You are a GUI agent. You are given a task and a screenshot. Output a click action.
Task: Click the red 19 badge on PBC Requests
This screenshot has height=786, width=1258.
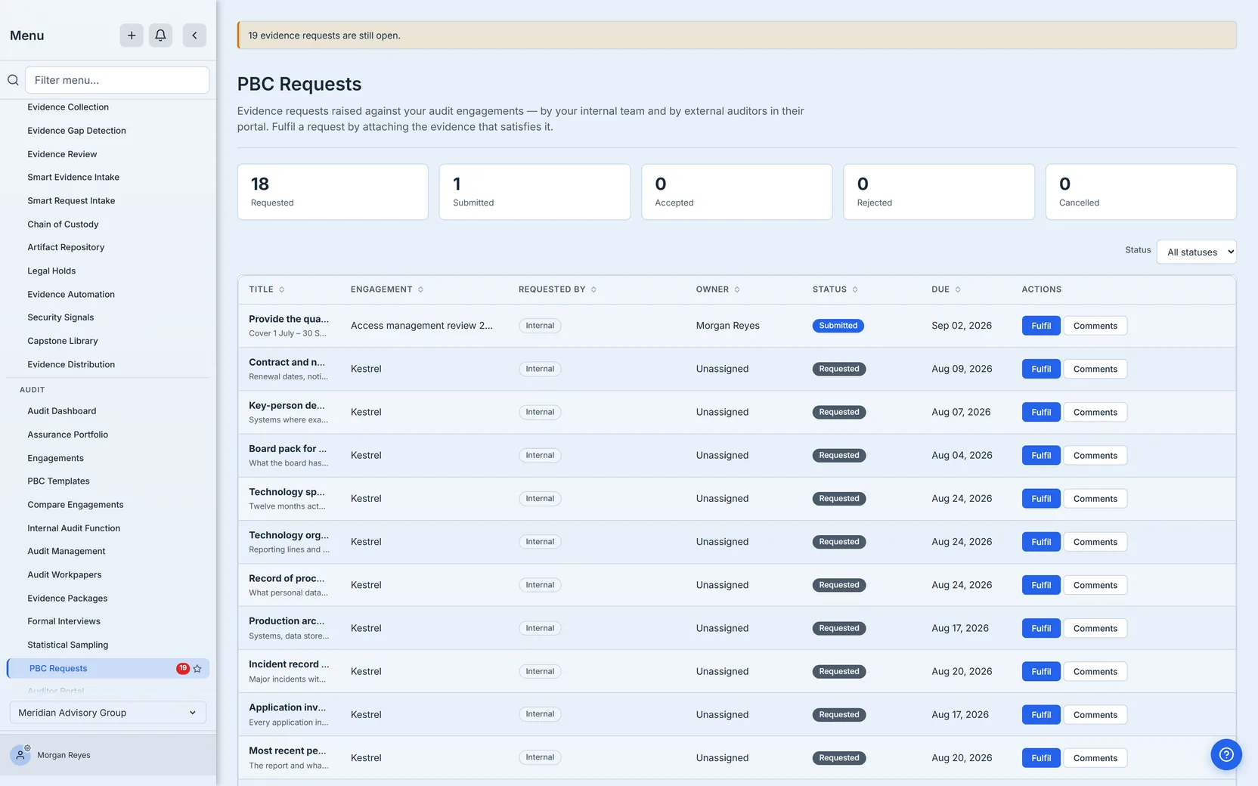click(183, 668)
